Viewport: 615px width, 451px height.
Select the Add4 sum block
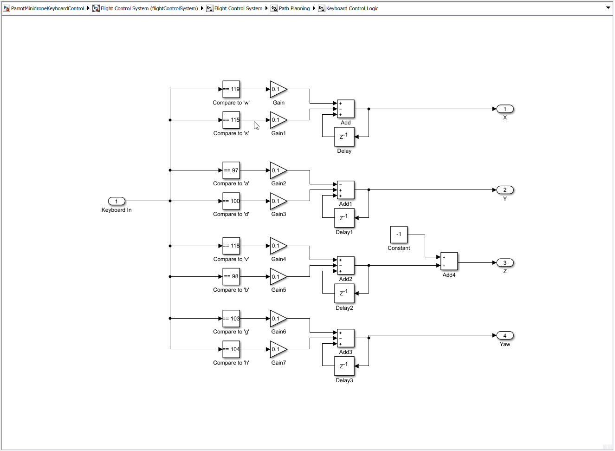pos(449,261)
